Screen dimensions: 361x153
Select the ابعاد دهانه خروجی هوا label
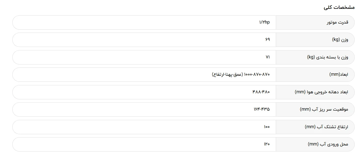click(x=321, y=92)
